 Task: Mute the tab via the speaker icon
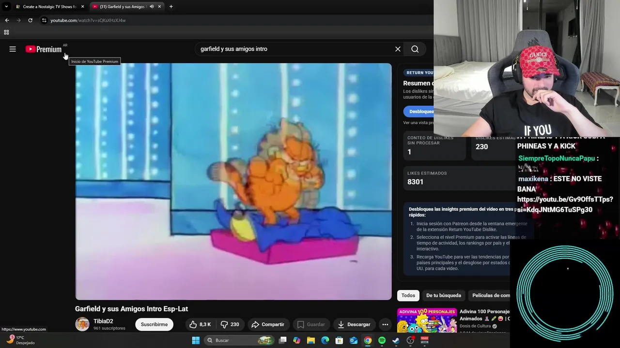(x=152, y=7)
